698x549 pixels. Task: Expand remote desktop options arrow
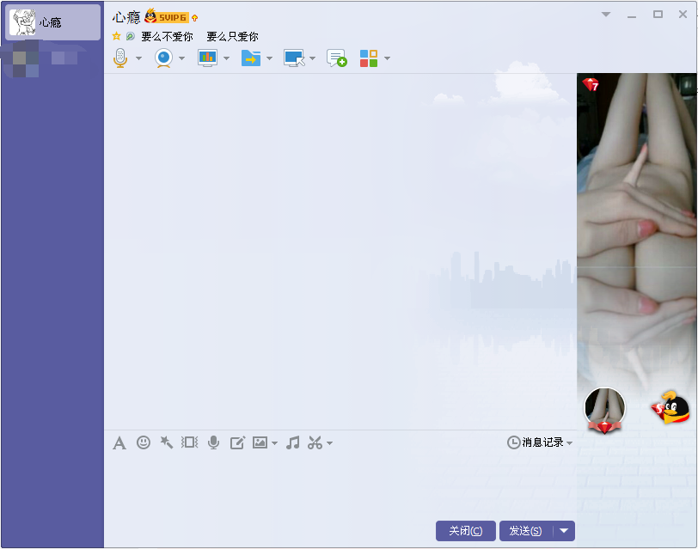coord(312,58)
